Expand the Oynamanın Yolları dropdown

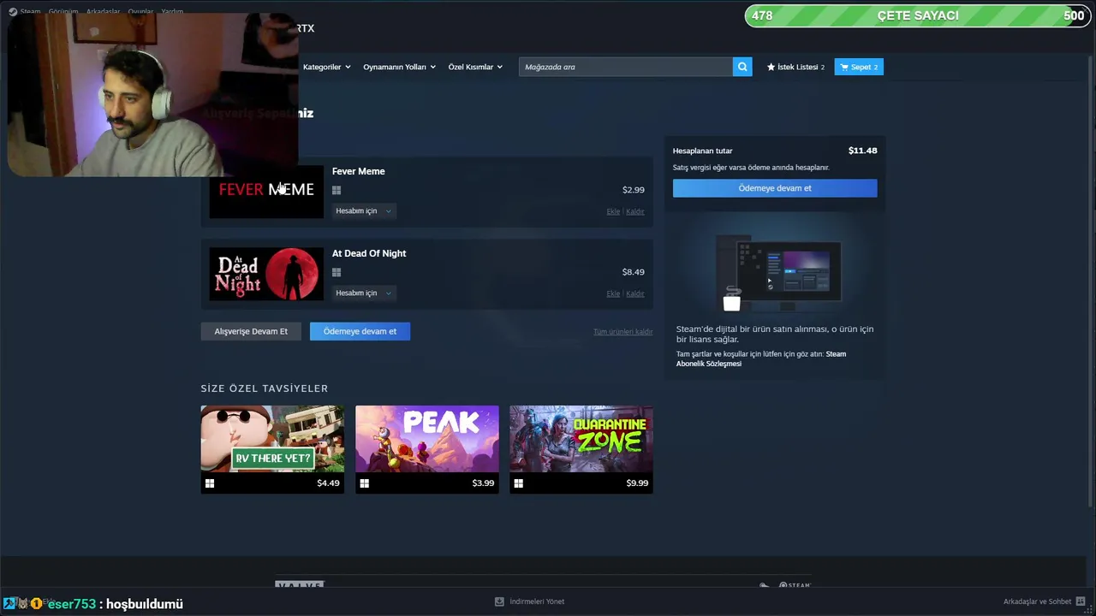(400, 67)
